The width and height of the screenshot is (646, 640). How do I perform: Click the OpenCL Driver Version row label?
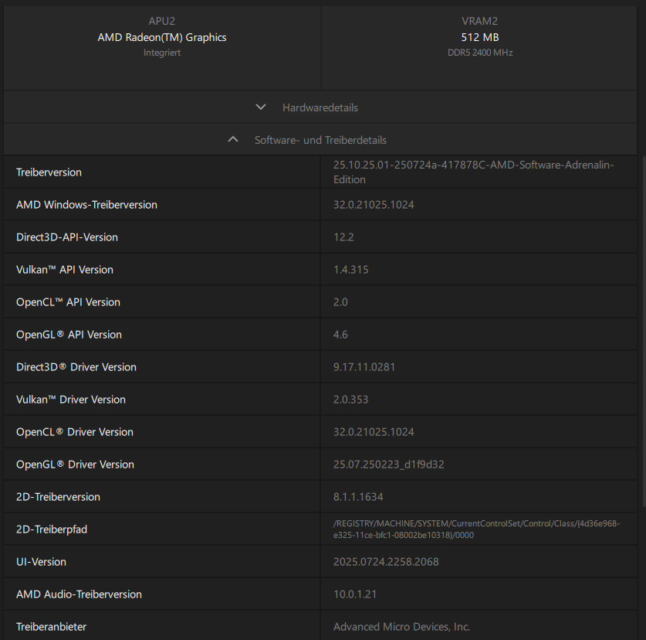pyautogui.click(x=75, y=432)
